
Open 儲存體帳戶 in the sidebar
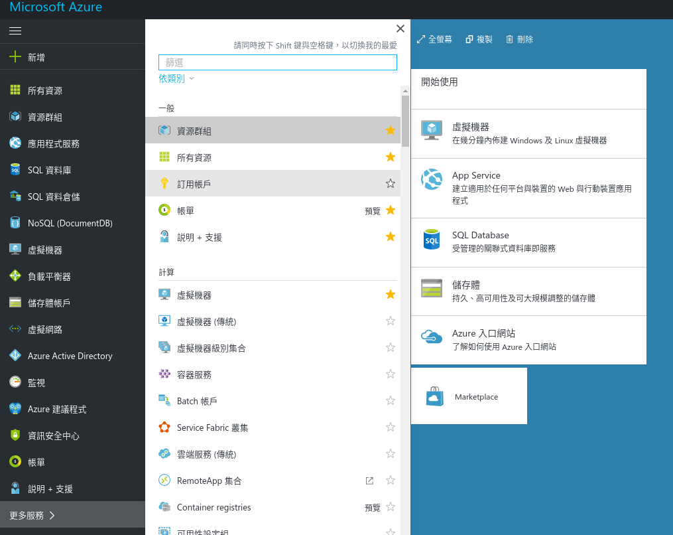point(72,303)
